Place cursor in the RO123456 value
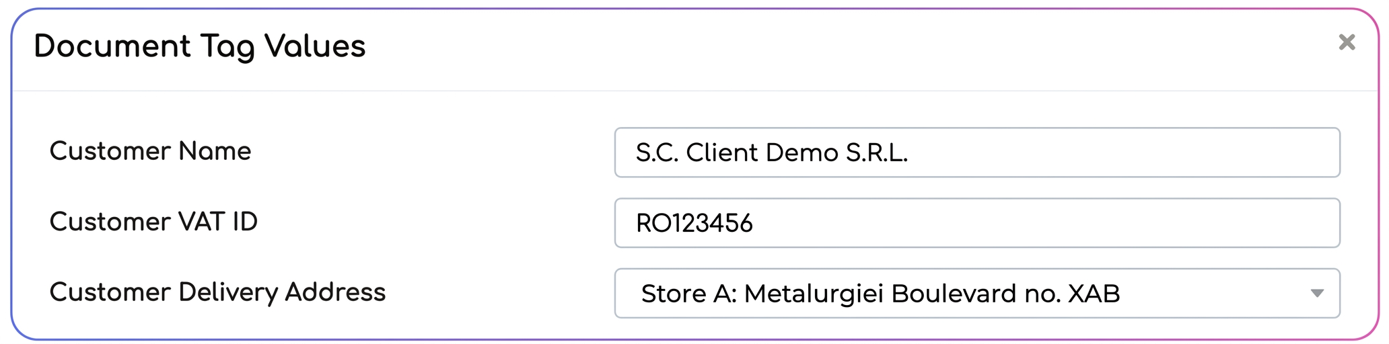The height and width of the screenshot is (344, 1389). coord(694,224)
